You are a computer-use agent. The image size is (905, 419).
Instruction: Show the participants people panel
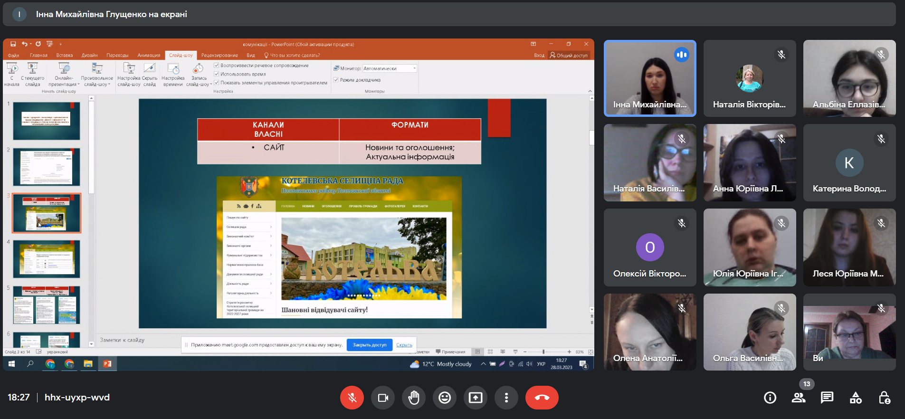pos(799,398)
